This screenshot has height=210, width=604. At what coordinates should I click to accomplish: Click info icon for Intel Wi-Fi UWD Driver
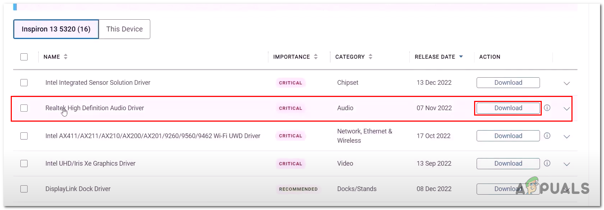click(547, 136)
